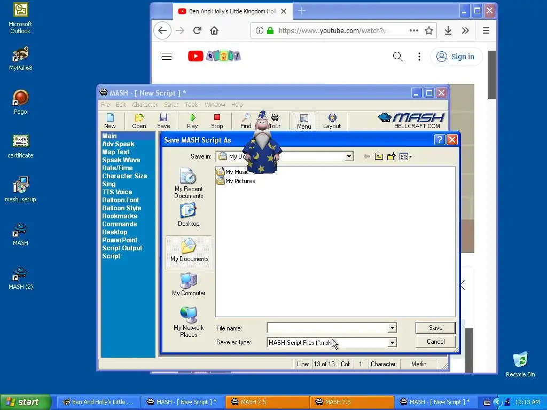
Task: Open the Help menu in MASH
Action: point(237,105)
